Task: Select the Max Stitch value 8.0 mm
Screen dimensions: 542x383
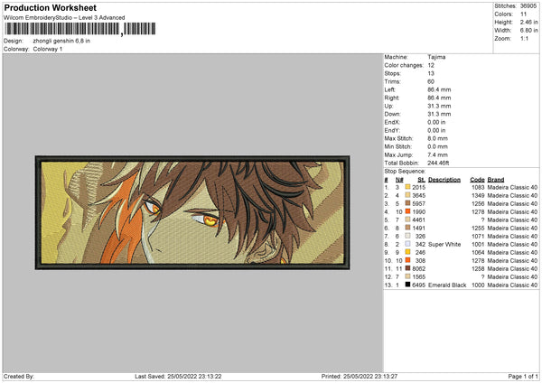Action: click(x=437, y=138)
